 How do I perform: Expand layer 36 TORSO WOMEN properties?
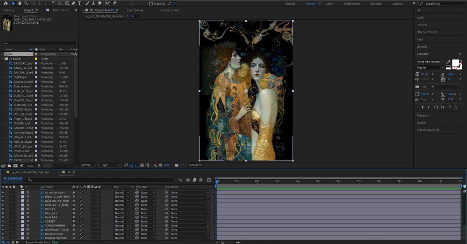[x=19, y=226]
